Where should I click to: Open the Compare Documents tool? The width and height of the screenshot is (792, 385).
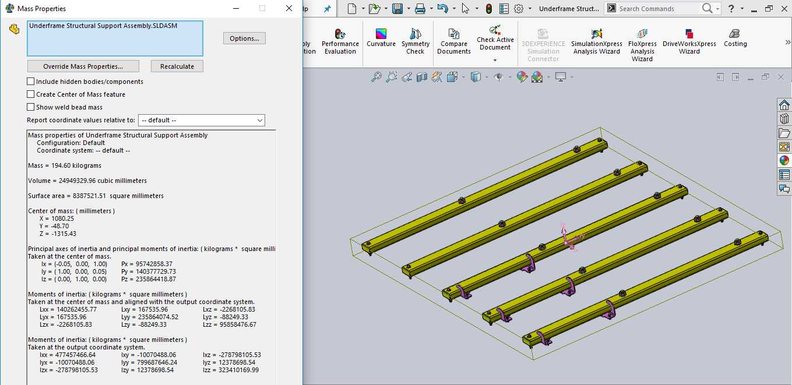pyautogui.click(x=454, y=41)
